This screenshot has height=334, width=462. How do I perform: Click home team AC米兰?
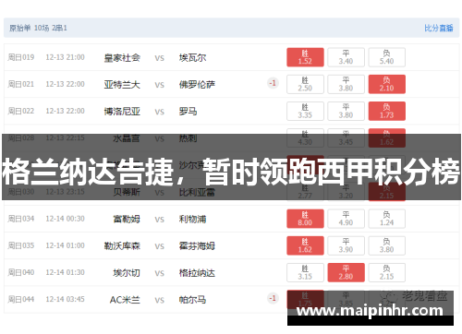pos(125,300)
